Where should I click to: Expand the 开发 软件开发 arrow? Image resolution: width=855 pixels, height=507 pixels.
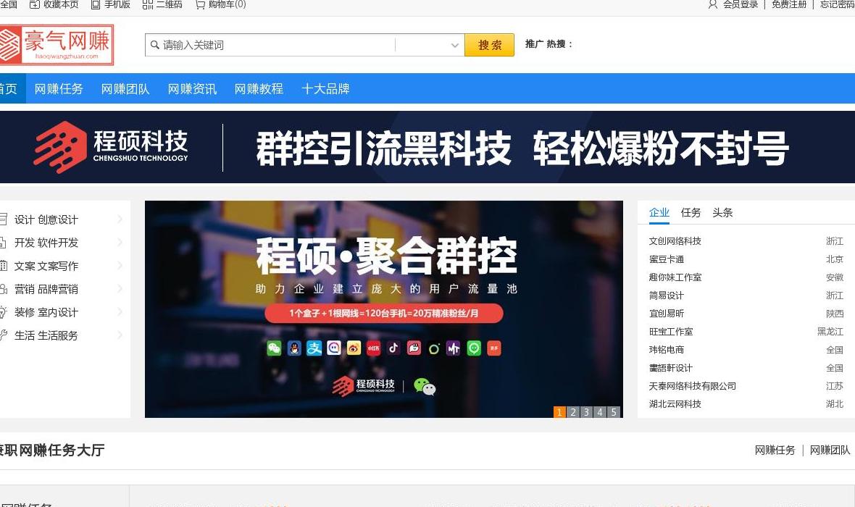120,242
